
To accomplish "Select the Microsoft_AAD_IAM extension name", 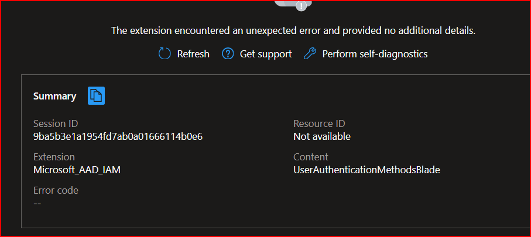I will [x=77, y=170].
